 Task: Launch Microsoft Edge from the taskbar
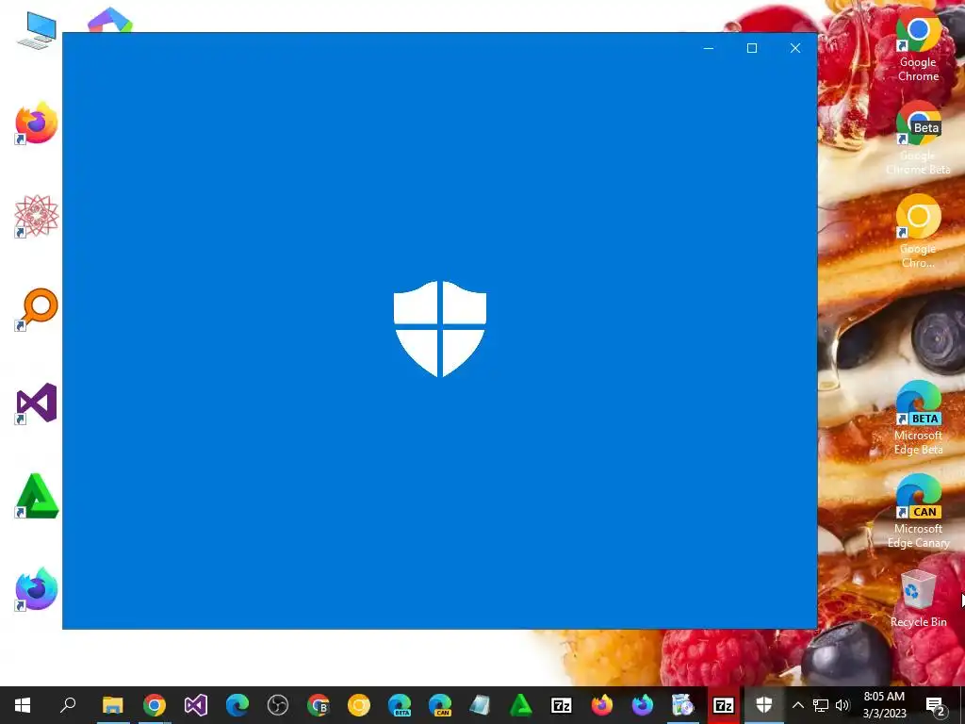(x=237, y=705)
